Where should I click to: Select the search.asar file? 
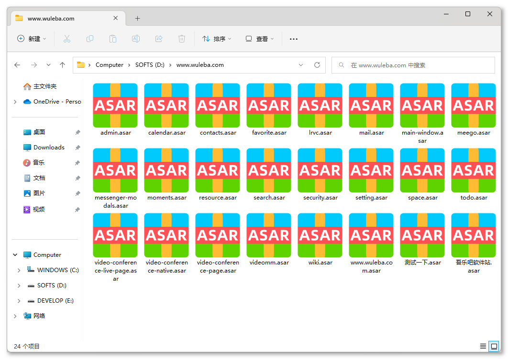coord(269,175)
